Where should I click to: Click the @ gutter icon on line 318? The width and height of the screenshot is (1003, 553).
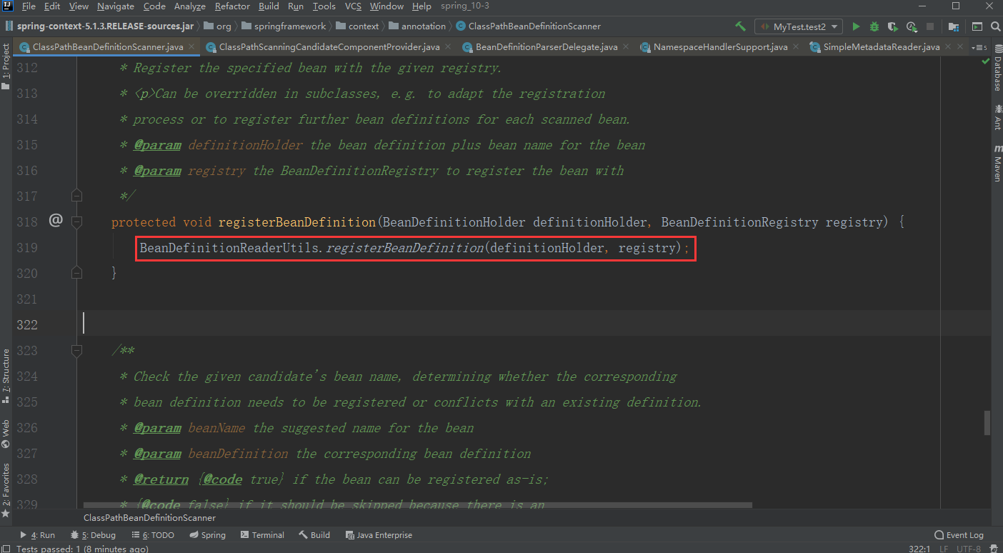[56, 221]
